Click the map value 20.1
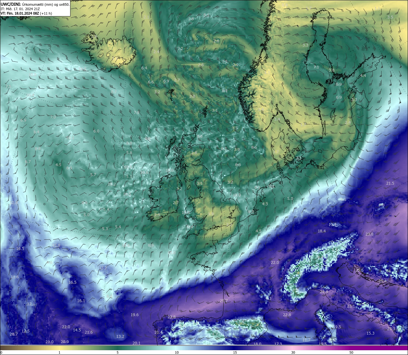The image size is (408, 355). [136, 343]
